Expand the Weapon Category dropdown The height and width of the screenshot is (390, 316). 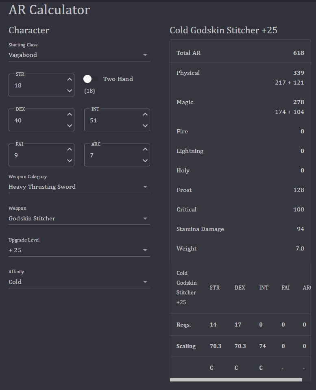coord(79,187)
